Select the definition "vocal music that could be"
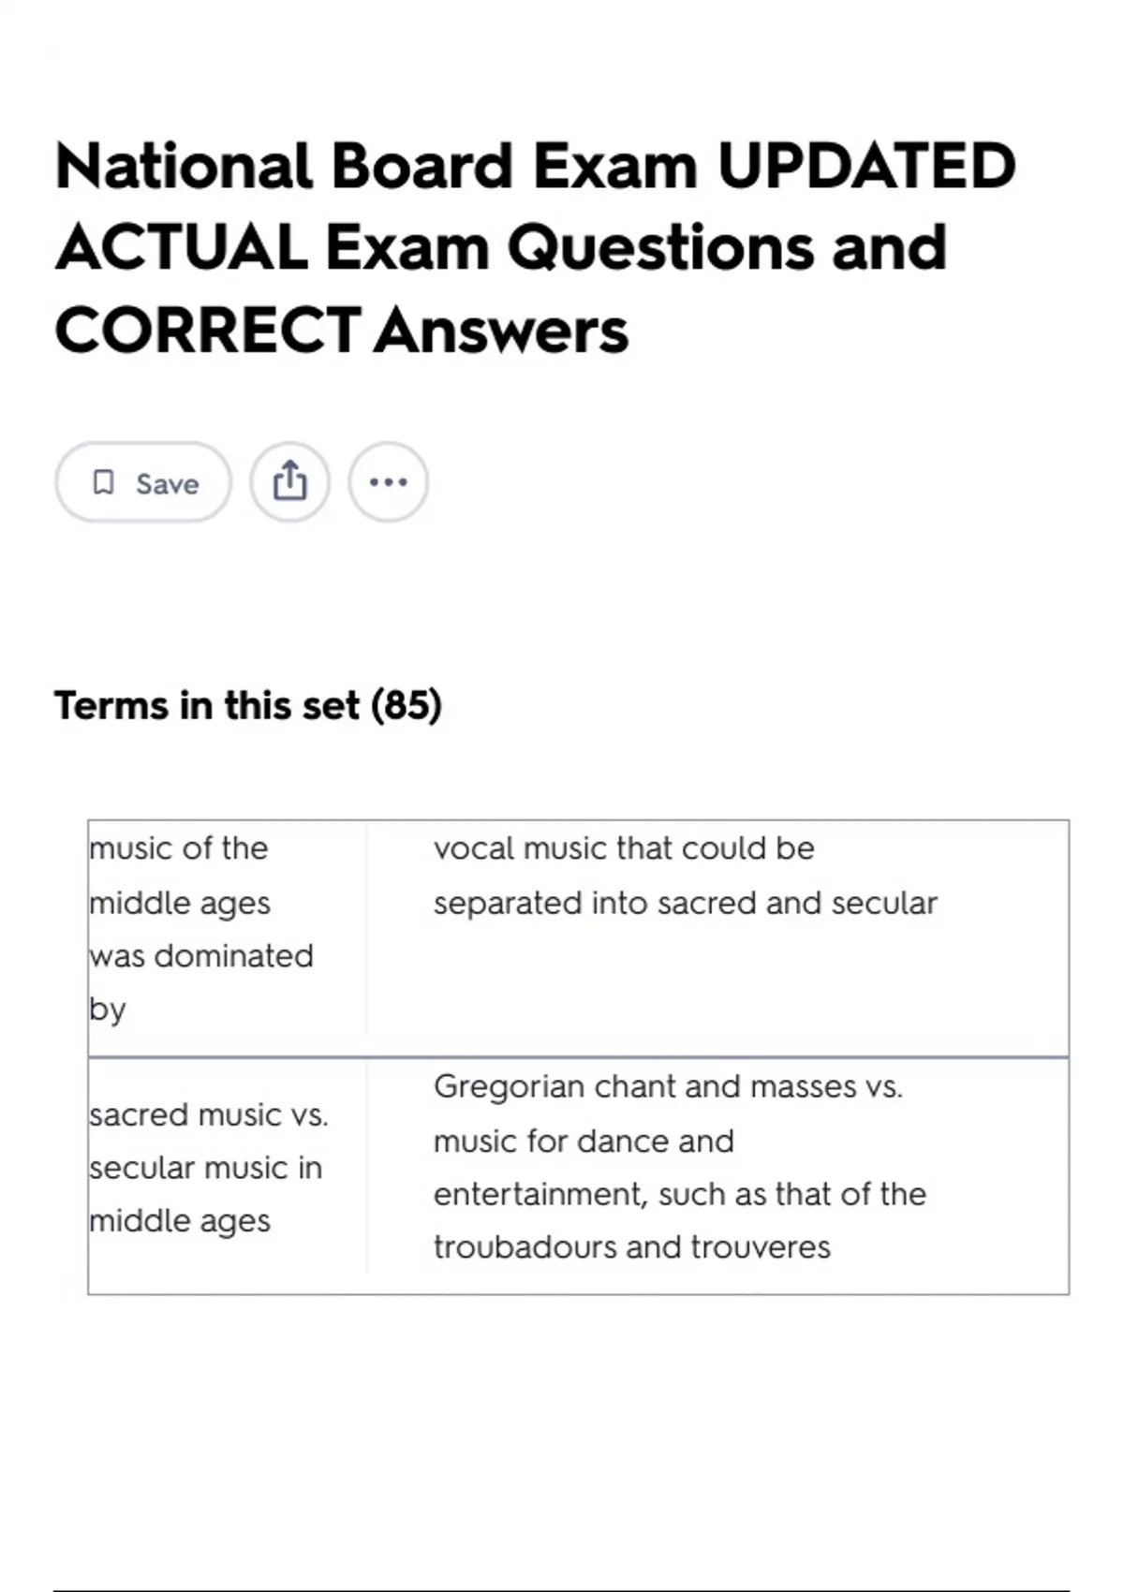The width and height of the screenshot is (1124, 1592). pyautogui.click(x=624, y=848)
